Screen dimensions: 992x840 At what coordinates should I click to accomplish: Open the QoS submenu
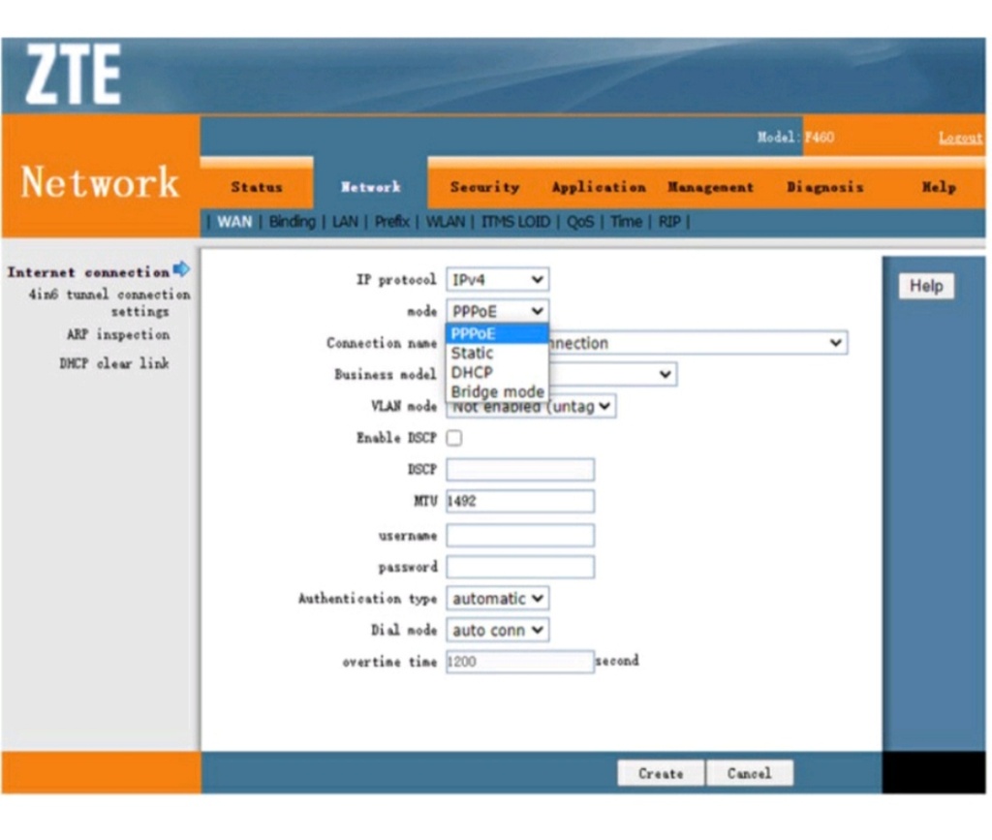(580, 222)
